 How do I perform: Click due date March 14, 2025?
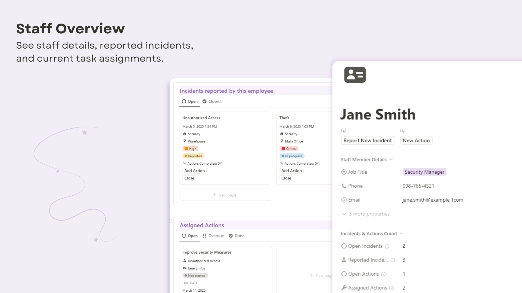click(x=194, y=290)
